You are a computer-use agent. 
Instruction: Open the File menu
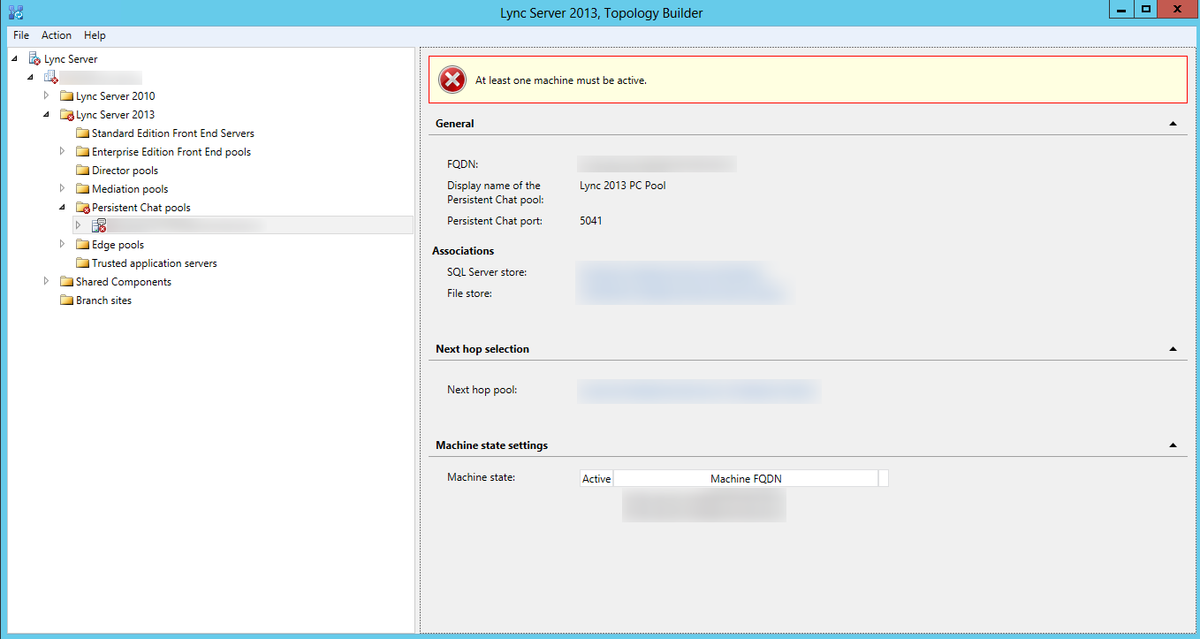point(21,35)
